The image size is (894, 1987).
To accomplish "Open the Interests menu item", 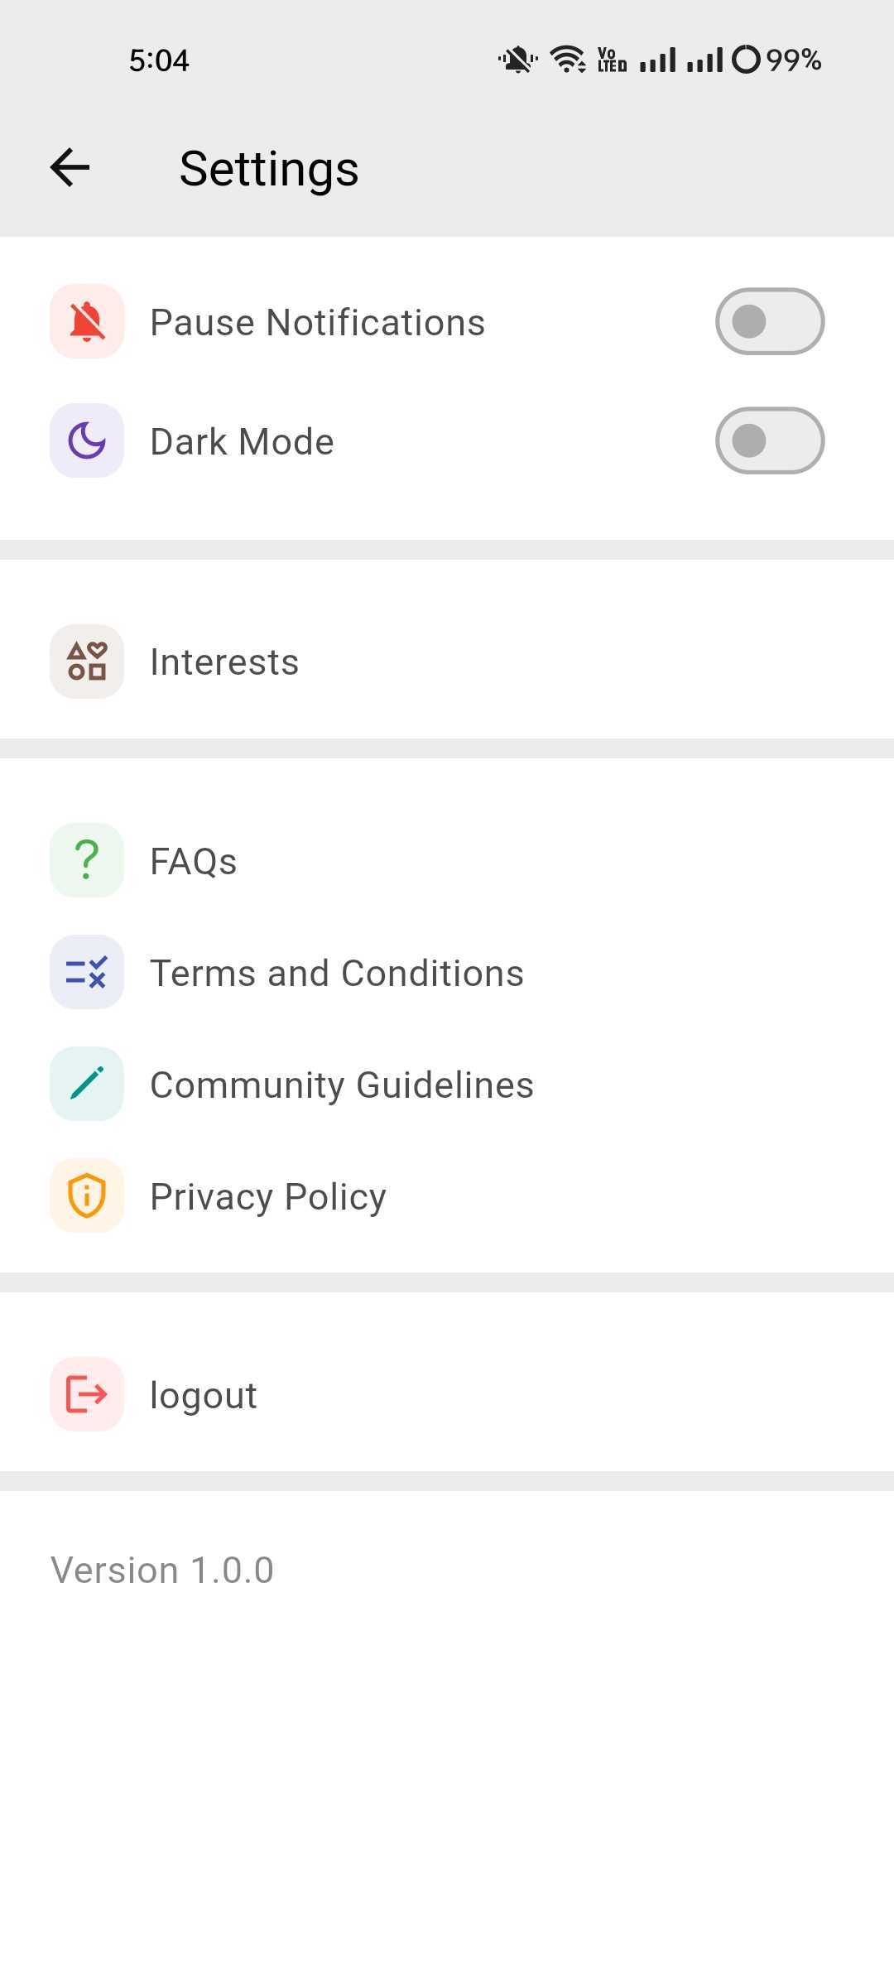I will (x=224, y=662).
